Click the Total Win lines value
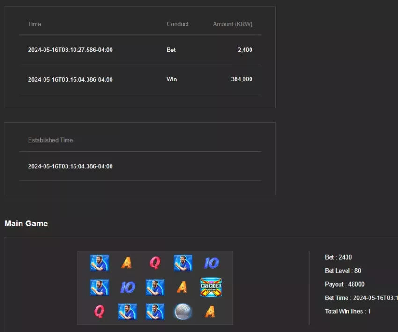Viewport: 398px width, 332px height. [x=369, y=311]
